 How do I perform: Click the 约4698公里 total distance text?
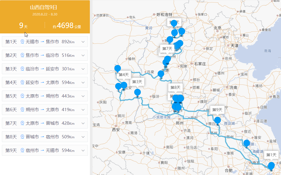[x=67, y=26]
